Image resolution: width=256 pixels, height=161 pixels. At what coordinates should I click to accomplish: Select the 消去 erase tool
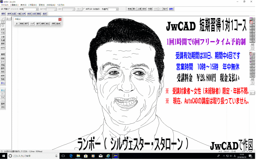pos(3,72)
